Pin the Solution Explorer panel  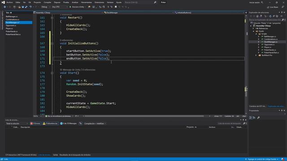click(282, 13)
